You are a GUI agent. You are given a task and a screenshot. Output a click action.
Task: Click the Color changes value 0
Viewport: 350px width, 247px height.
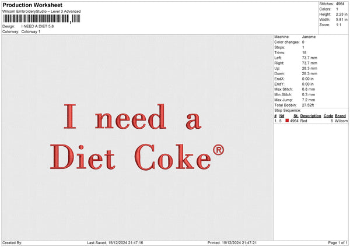pos(303,42)
